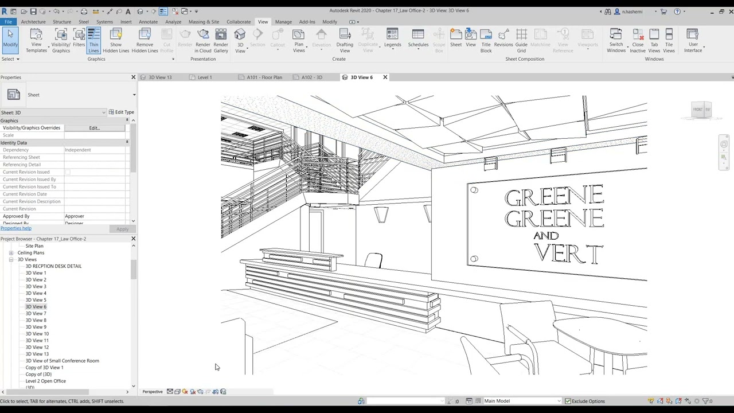The width and height of the screenshot is (734, 413).
Task: Click the Approved By value field
Action: tap(95, 216)
